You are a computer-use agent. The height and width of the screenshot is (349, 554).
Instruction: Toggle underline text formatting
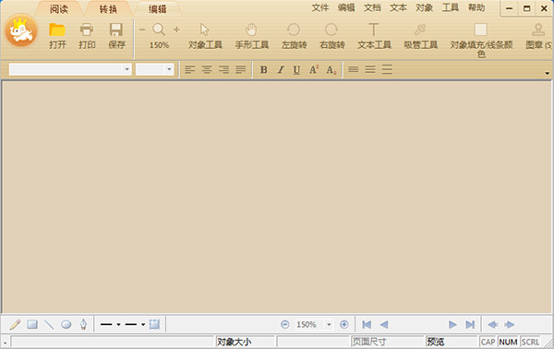(296, 69)
